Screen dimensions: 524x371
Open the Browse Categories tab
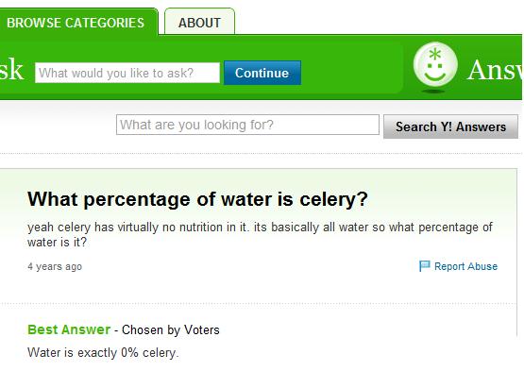(76, 23)
